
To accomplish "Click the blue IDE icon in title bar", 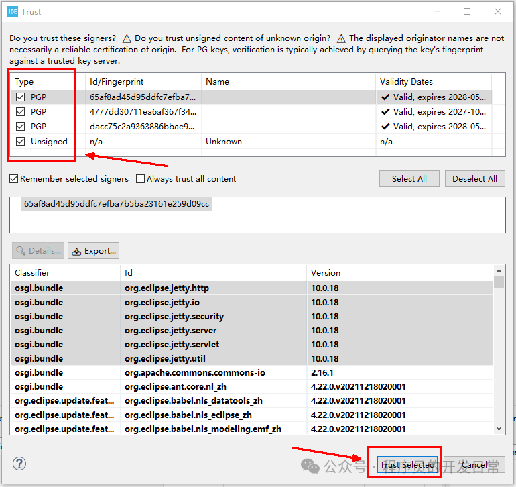I will tap(13, 11).
